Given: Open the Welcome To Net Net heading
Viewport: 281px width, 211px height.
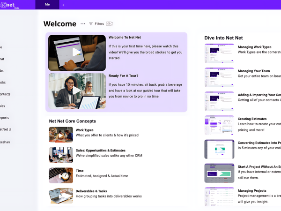Looking at the screenshot, I should point(125,38).
